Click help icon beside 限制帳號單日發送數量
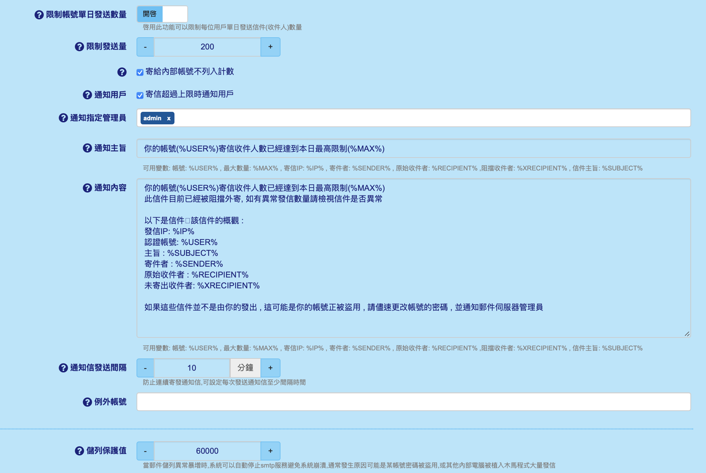The image size is (706, 473). coord(39,15)
